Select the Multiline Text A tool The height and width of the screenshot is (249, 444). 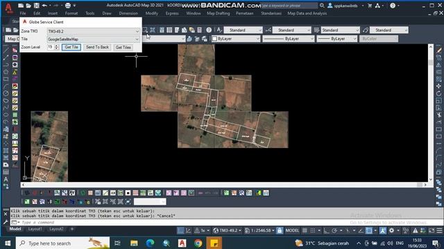coord(6,179)
